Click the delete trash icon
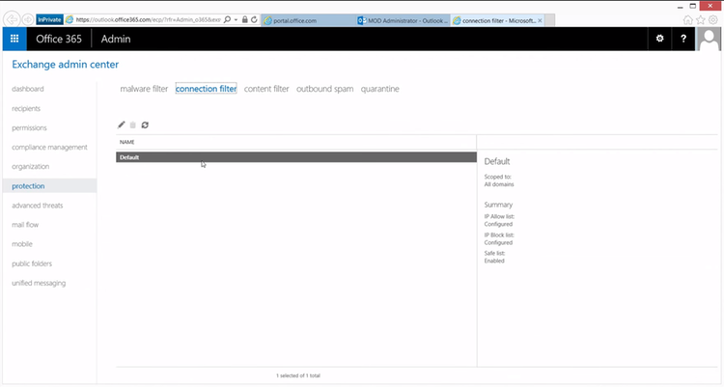The width and height of the screenshot is (724, 387). click(x=133, y=124)
